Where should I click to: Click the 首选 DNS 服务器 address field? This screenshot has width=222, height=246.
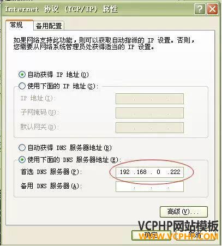(x=149, y=172)
